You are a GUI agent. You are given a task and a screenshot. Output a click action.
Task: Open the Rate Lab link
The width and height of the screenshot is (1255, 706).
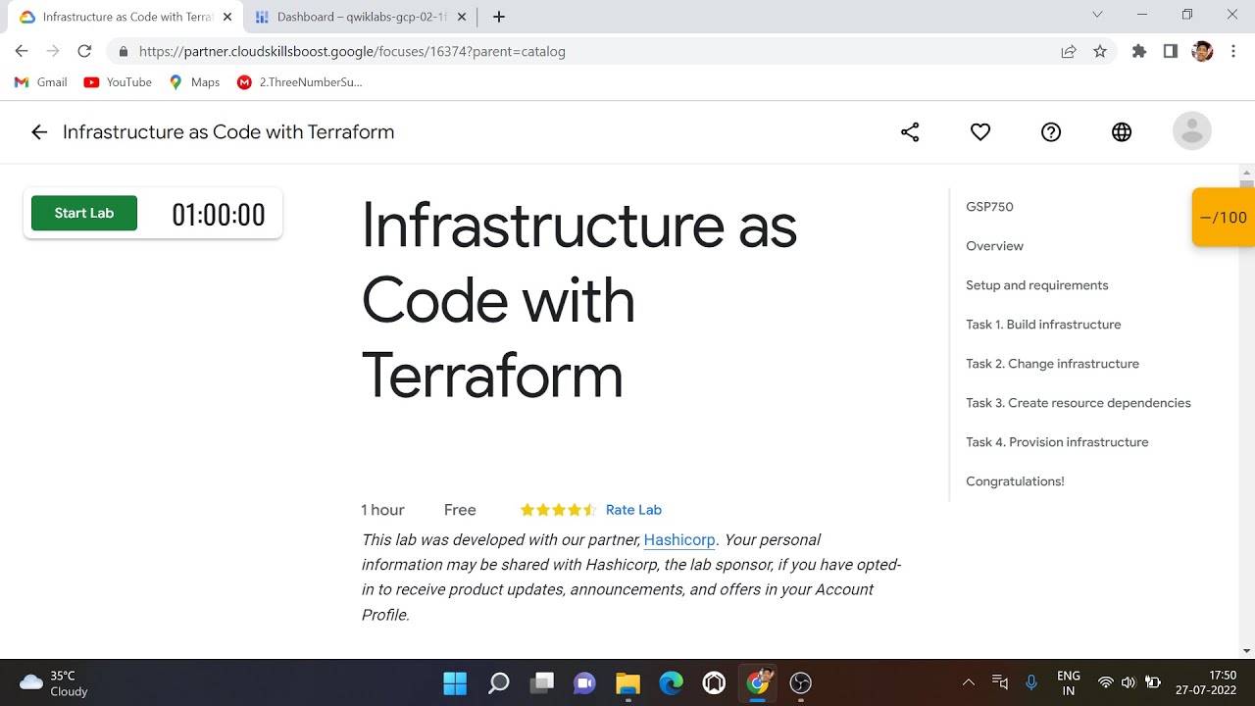coord(633,510)
